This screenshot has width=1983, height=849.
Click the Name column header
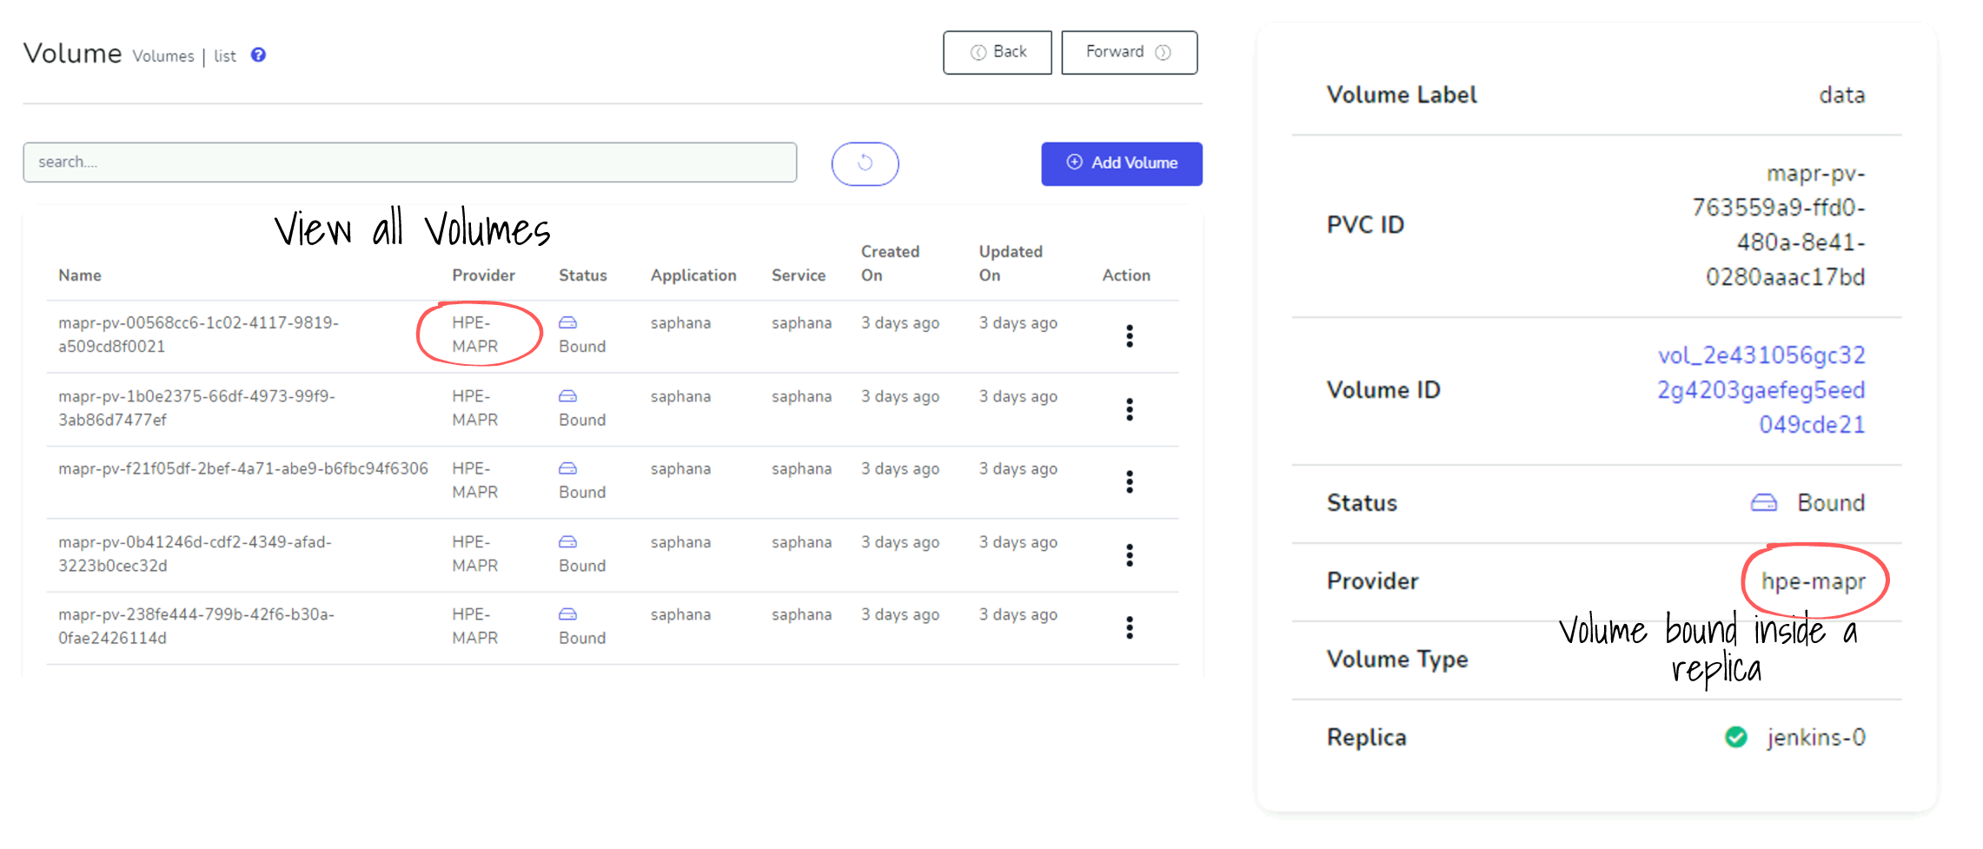click(x=80, y=275)
